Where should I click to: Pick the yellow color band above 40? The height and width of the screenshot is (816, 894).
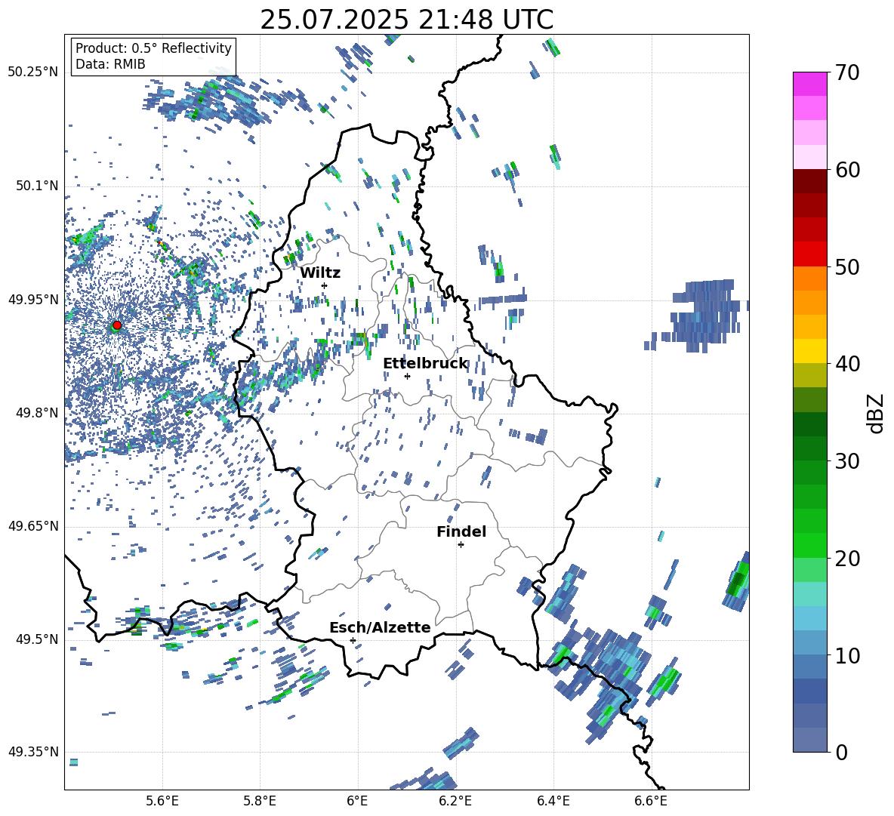pyautogui.click(x=809, y=352)
